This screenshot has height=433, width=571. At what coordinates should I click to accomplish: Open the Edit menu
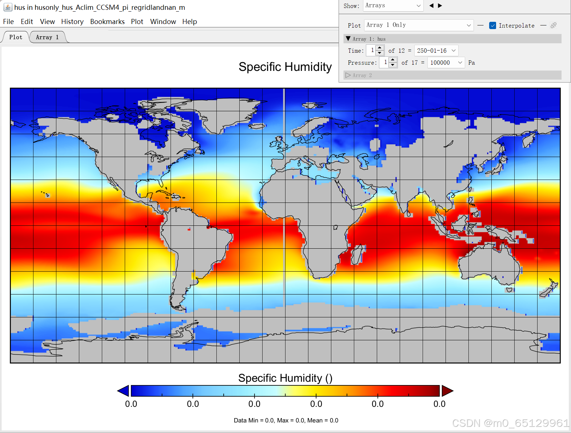[x=27, y=21]
